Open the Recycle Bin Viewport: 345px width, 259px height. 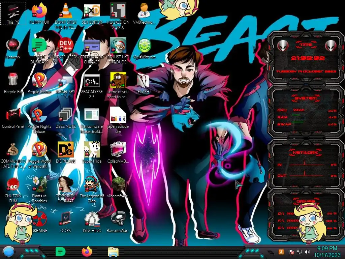tap(13, 83)
